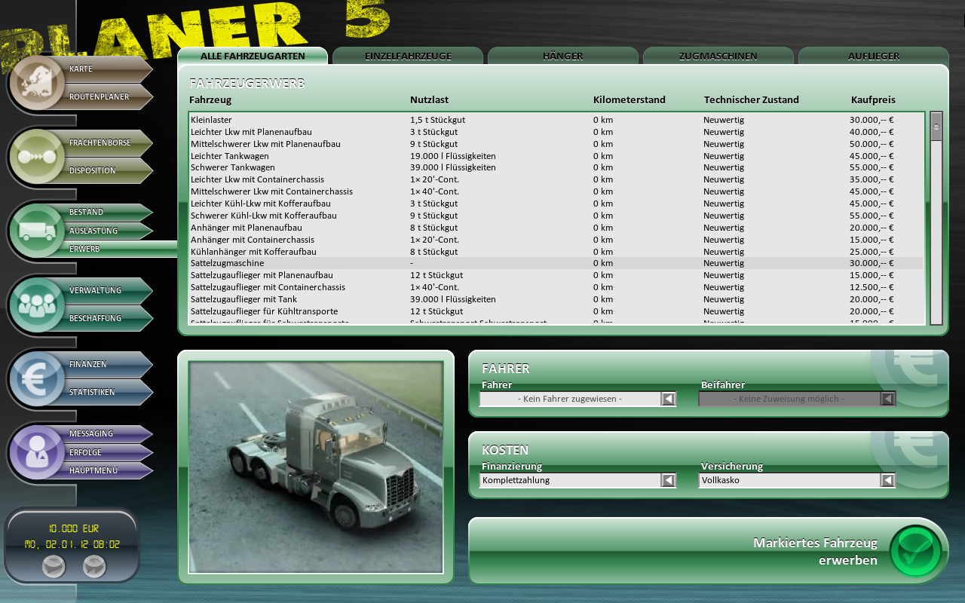This screenshot has height=603, width=965.
Task: Select Anhänger mit Containerchassis row
Action: 556,240
